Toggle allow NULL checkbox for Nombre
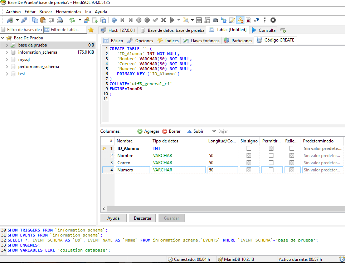This screenshot has width=345, height=263. 271,156
